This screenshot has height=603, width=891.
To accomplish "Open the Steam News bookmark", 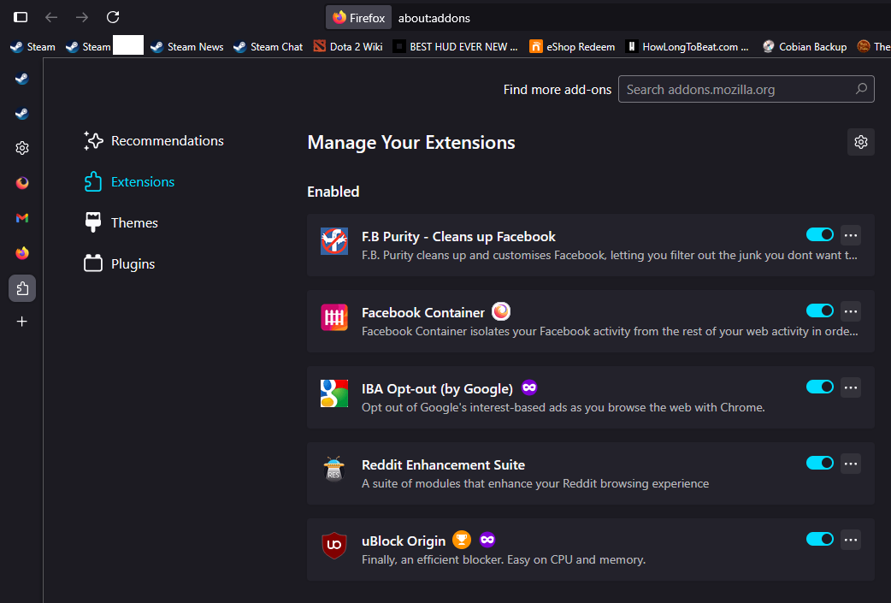I will pyautogui.click(x=187, y=46).
